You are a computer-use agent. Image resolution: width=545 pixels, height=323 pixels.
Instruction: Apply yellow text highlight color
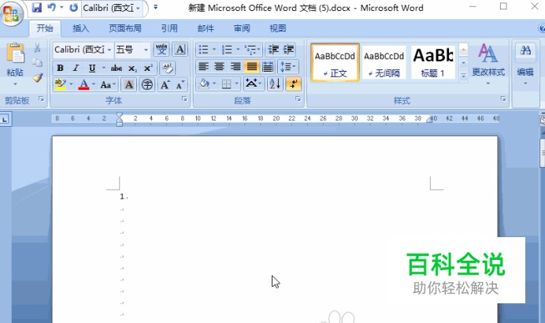click(x=61, y=84)
